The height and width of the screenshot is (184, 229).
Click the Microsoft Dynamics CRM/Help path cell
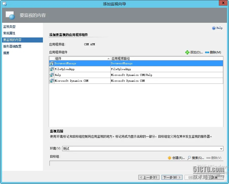[167, 75]
